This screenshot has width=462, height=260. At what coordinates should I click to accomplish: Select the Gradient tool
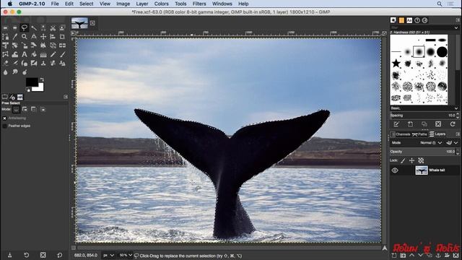(x=43, y=55)
